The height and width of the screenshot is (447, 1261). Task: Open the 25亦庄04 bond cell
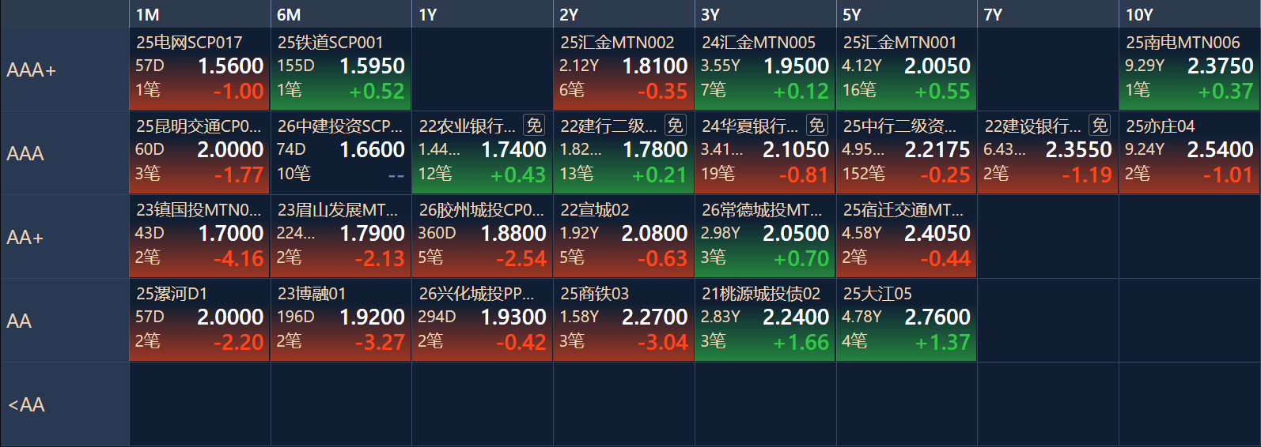click(x=1190, y=152)
